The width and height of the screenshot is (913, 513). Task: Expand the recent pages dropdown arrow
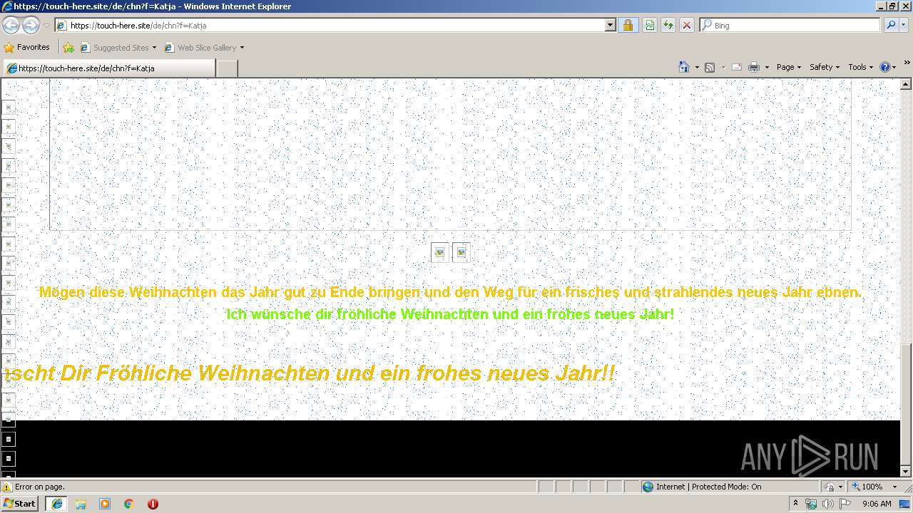[x=46, y=26]
